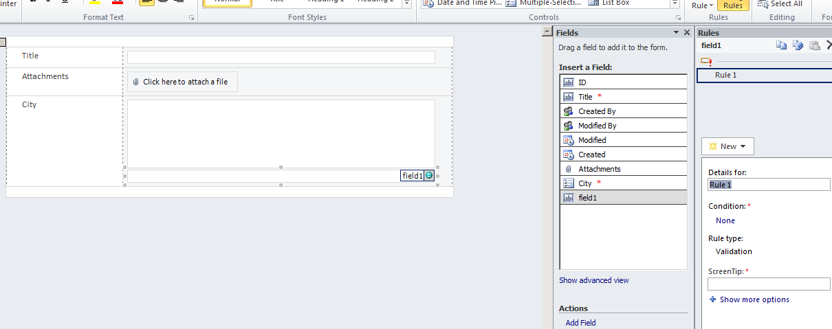Select the Title field in the Fields list

tap(624, 97)
